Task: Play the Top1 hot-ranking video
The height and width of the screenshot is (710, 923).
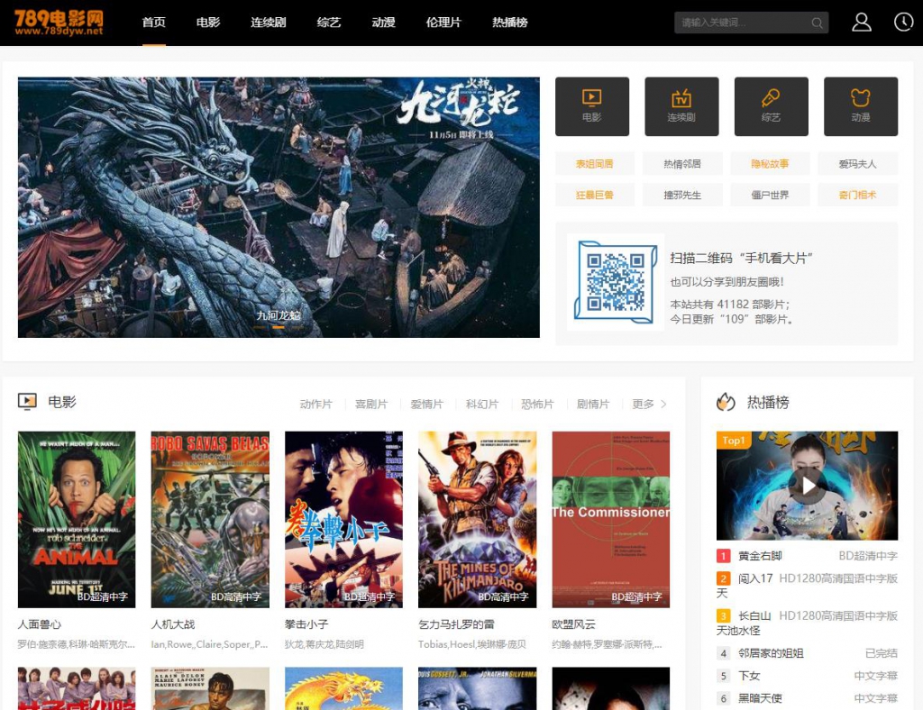Action: pos(807,486)
